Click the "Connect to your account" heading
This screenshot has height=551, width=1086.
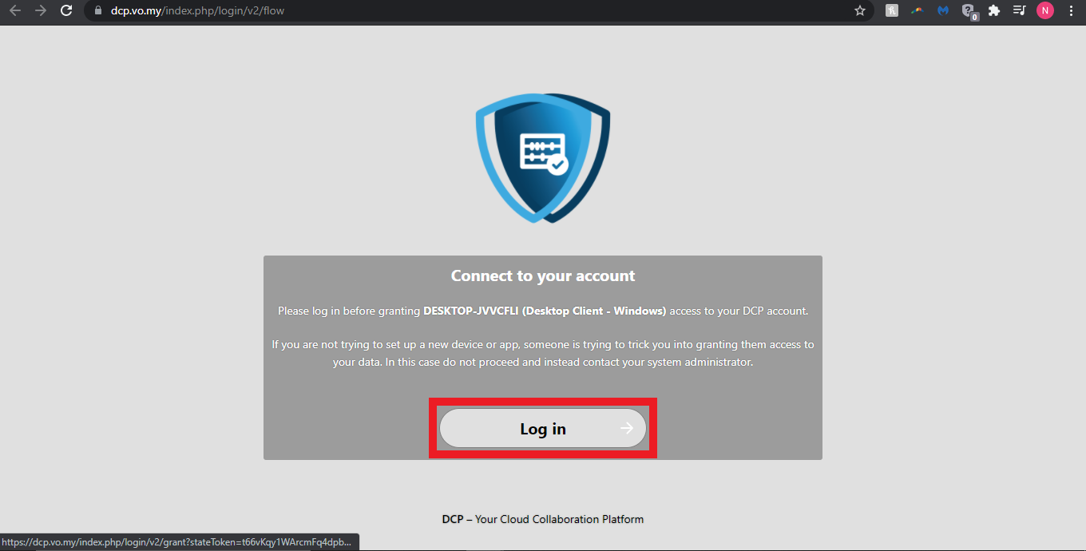[x=542, y=275]
